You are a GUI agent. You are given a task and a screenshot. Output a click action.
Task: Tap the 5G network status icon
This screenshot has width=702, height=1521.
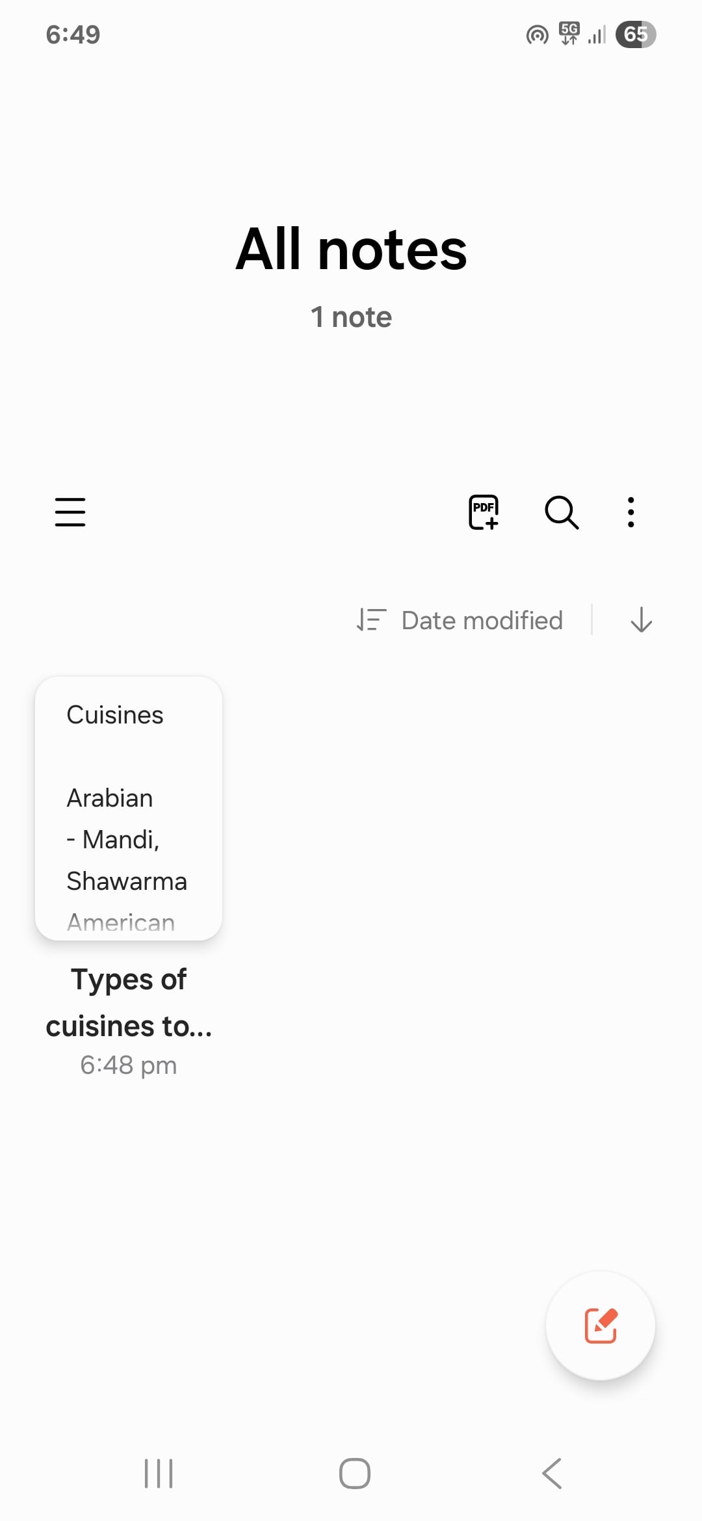569,33
